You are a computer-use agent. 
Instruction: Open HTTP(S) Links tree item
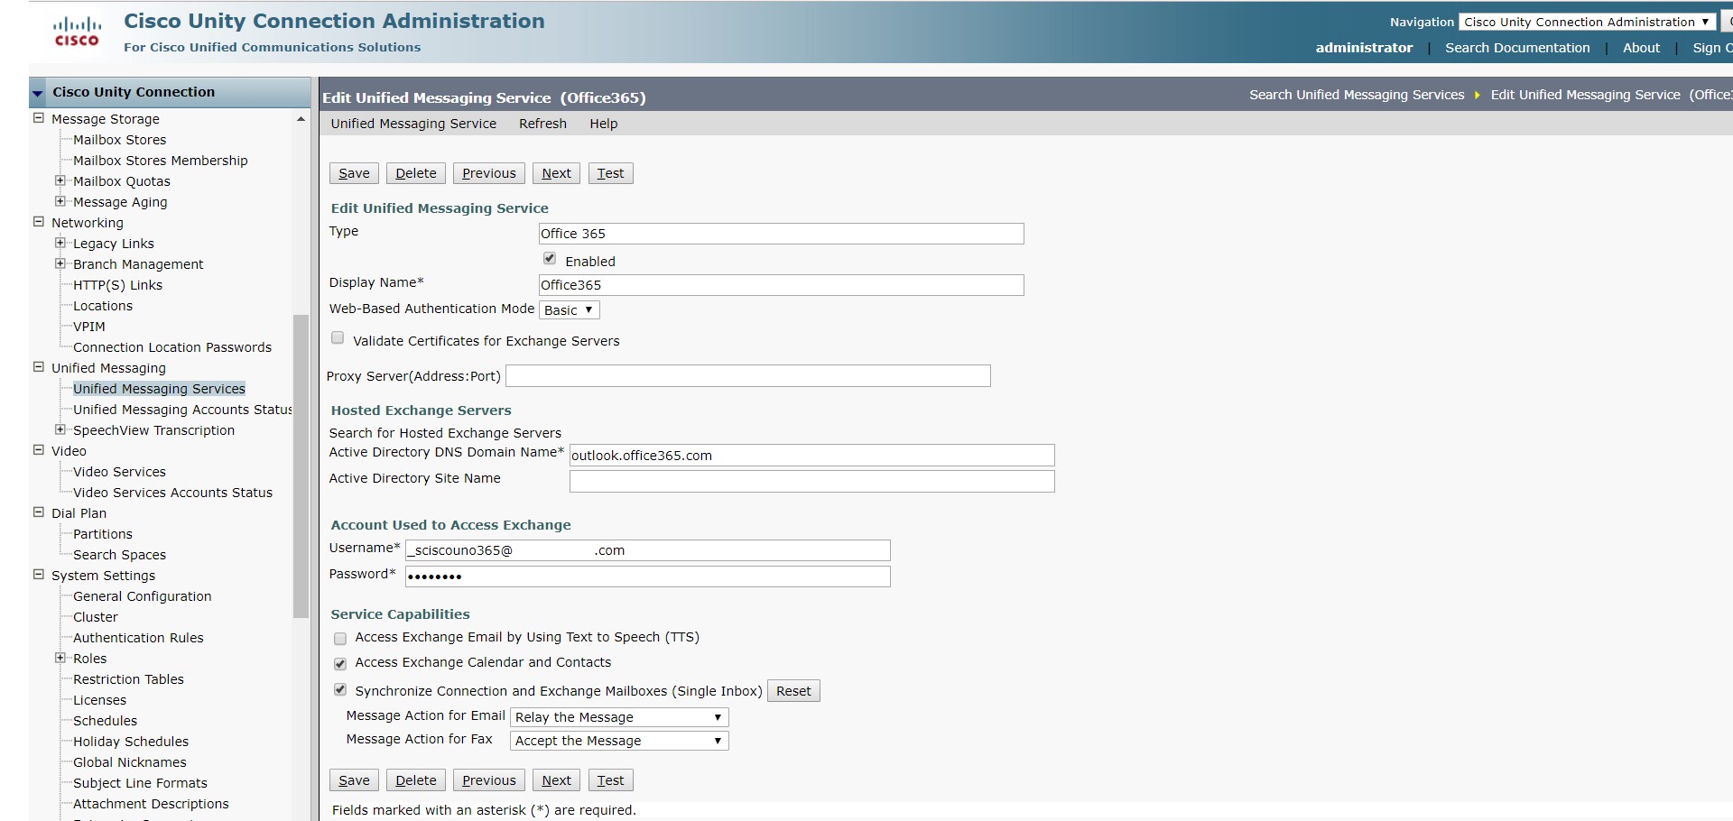click(118, 285)
